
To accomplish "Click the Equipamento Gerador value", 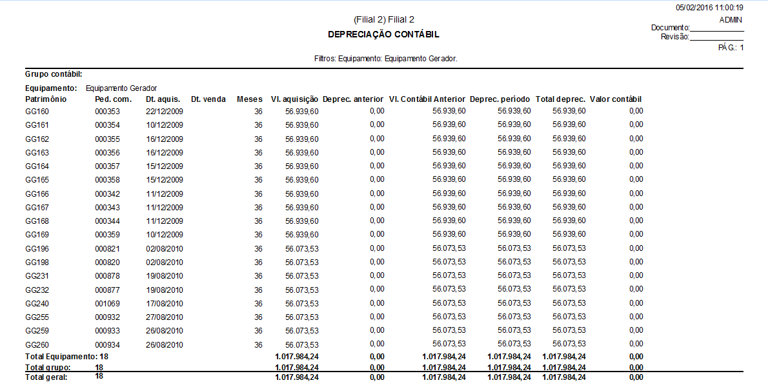I will (x=121, y=88).
